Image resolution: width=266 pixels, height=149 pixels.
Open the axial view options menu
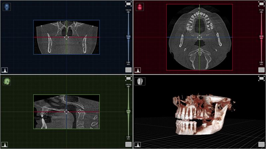point(261,70)
